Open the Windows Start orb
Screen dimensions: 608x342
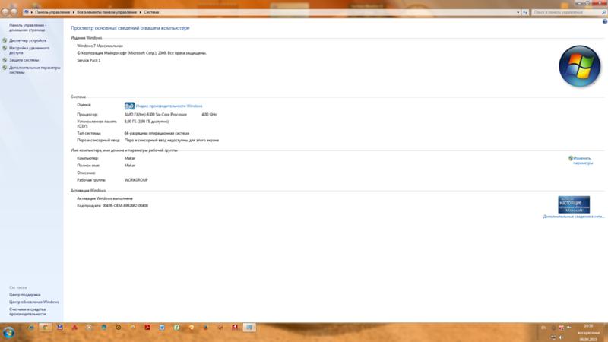click(8, 332)
